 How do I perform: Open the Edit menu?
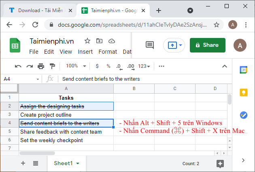coord(49,52)
